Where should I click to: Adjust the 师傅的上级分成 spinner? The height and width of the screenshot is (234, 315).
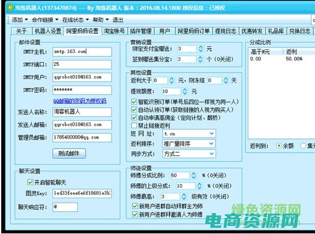pos(199,186)
